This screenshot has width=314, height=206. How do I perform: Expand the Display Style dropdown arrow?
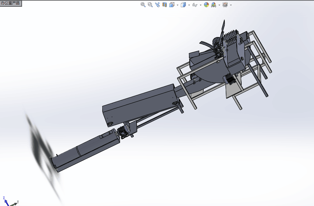tap(189, 5)
